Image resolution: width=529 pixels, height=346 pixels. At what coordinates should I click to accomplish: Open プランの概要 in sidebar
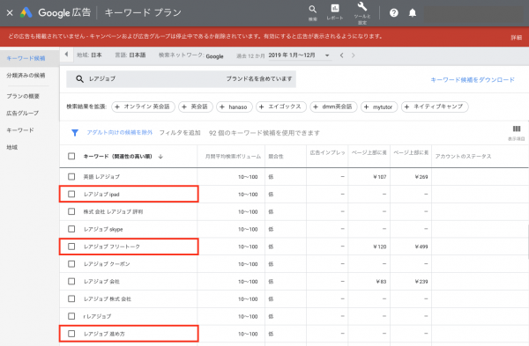click(x=23, y=96)
